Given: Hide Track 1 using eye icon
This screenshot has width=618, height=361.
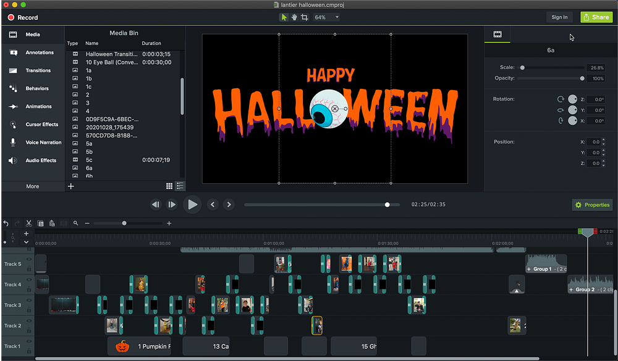Looking at the screenshot, I should pyautogui.click(x=29, y=342).
